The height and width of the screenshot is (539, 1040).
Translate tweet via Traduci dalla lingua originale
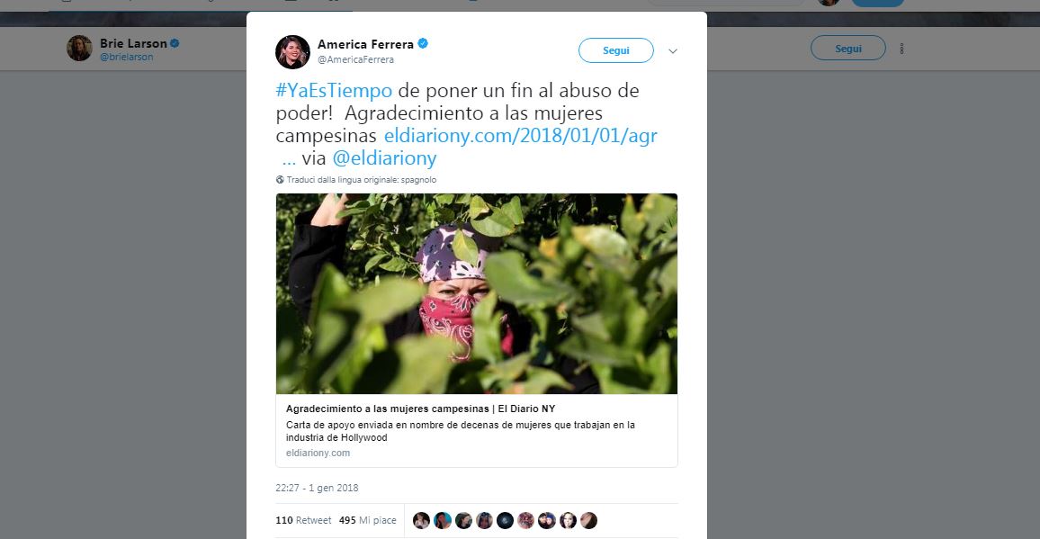(362, 180)
